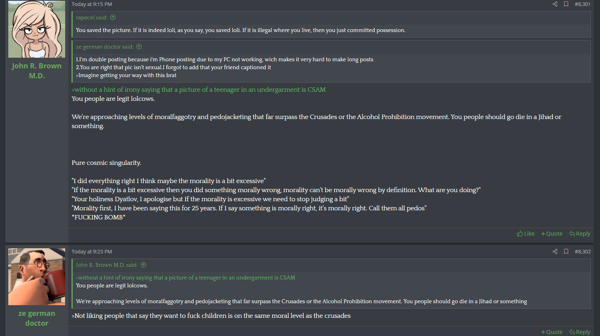The height and width of the screenshot is (336, 600).
Task: Add post #8,302 to multi-quote
Action: point(552,332)
